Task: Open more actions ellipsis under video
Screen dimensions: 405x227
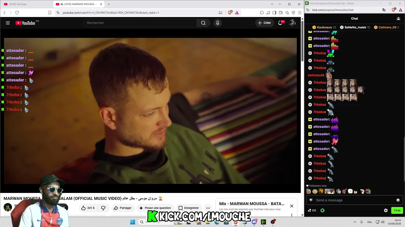Action: pyautogui.click(x=208, y=208)
